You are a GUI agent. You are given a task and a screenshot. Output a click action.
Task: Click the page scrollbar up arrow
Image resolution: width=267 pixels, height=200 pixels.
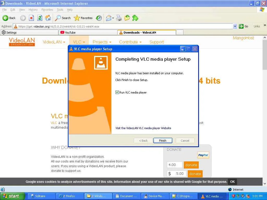[265, 37]
